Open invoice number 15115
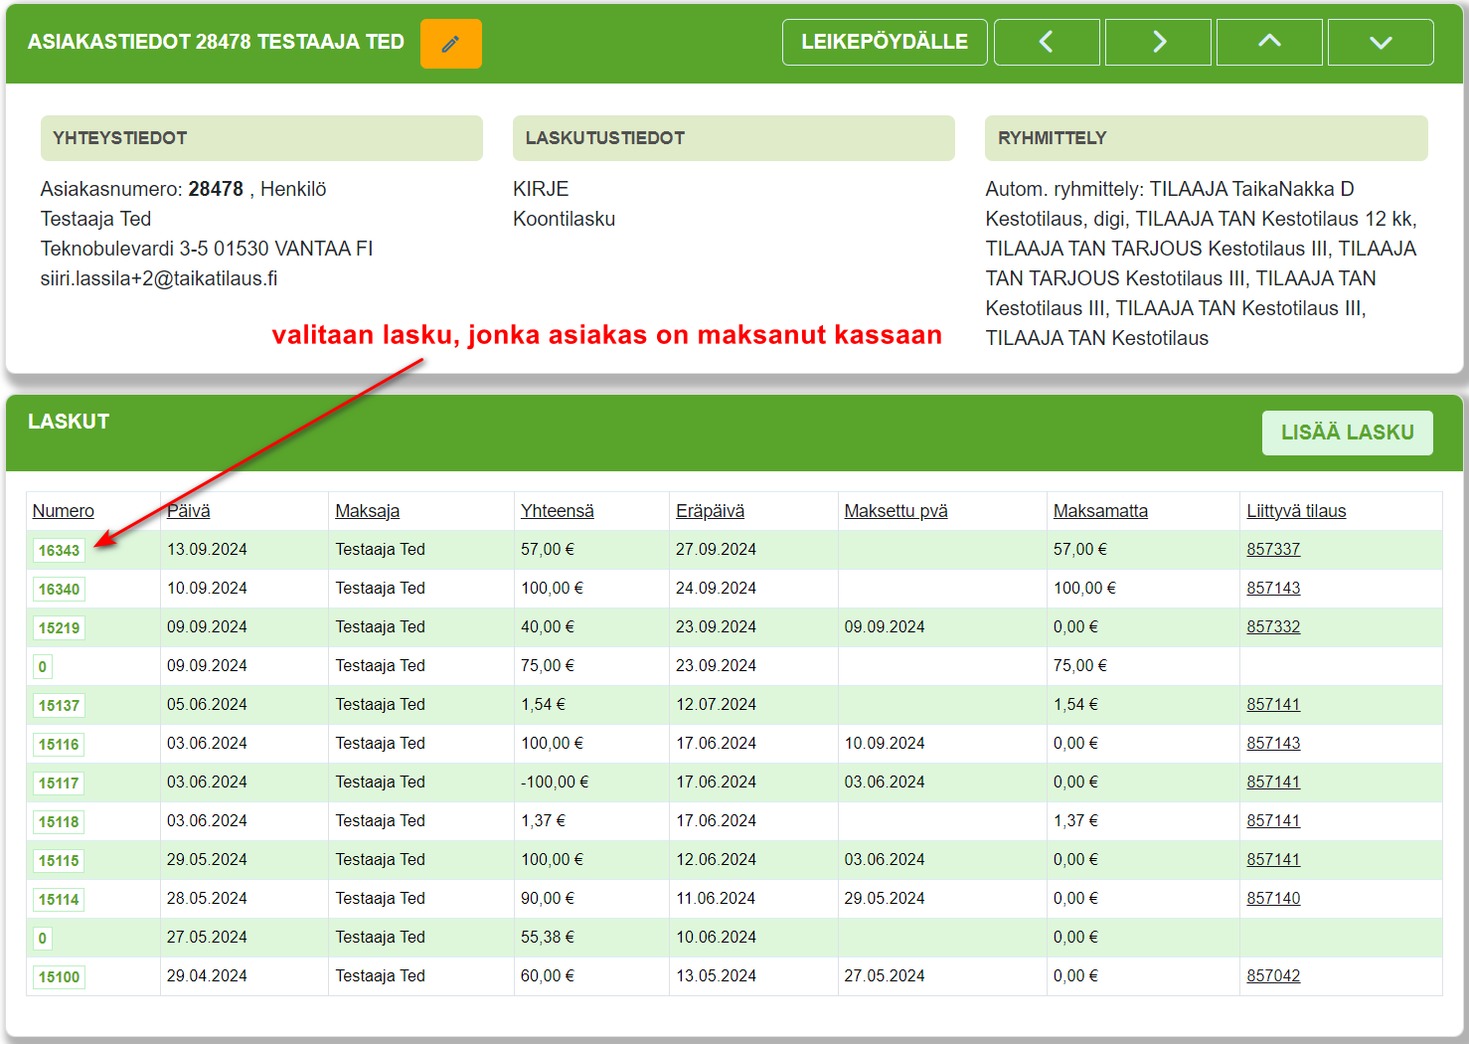 click(59, 860)
